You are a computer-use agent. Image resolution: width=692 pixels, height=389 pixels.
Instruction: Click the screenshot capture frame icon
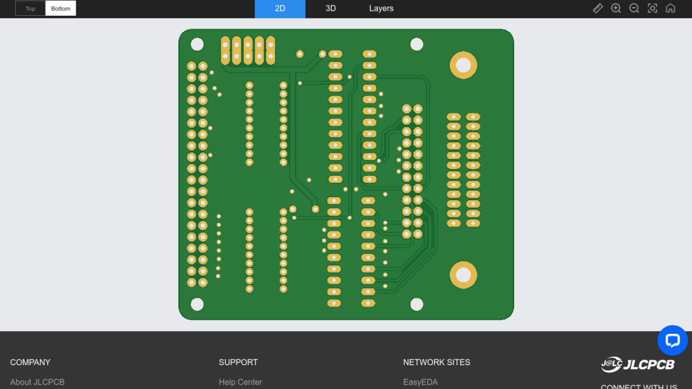coord(653,8)
